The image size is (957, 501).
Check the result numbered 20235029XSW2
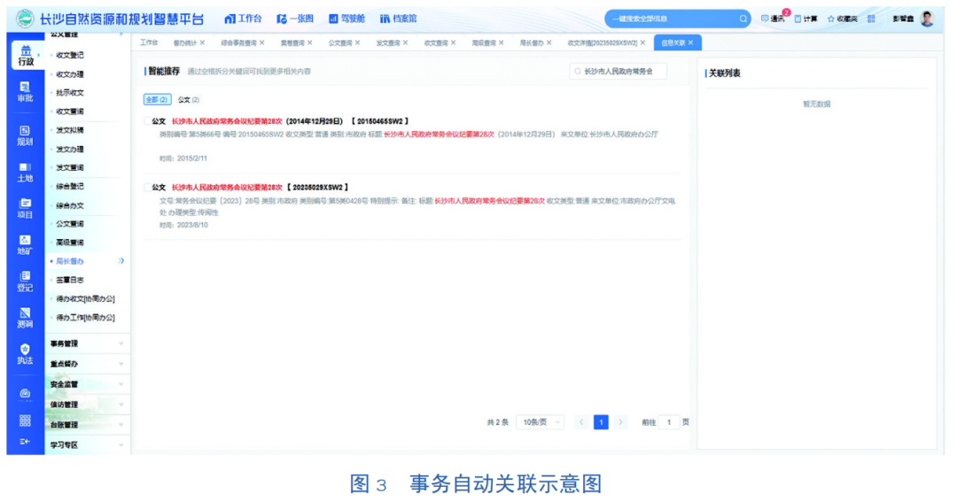click(146, 188)
